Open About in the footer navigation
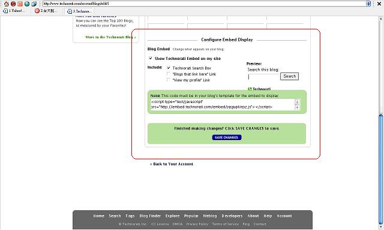This screenshot has width=384, height=230. point(253,216)
